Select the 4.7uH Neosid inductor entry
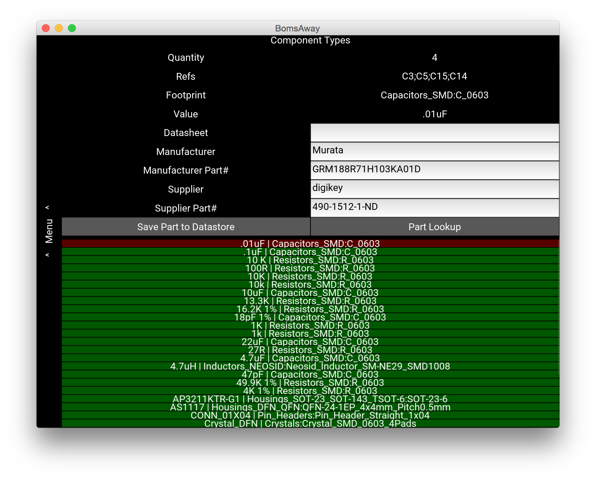The width and height of the screenshot is (596, 480). tap(310, 366)
